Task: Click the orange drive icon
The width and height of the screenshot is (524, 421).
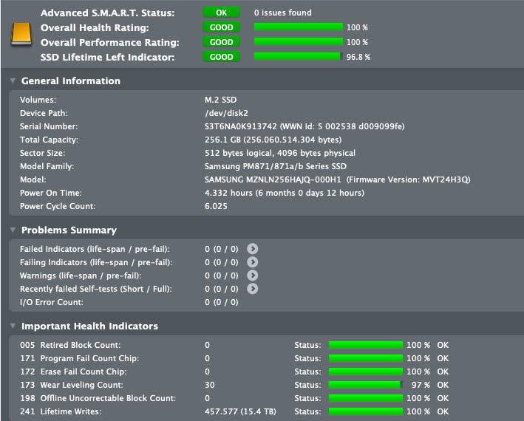Action: 21,33
